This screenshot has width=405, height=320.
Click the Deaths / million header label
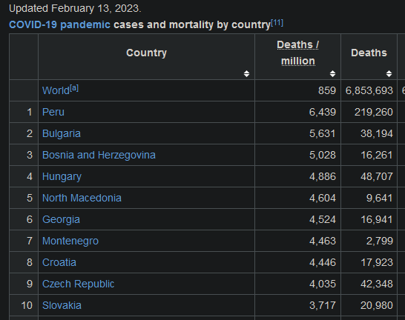pos(297,53)
